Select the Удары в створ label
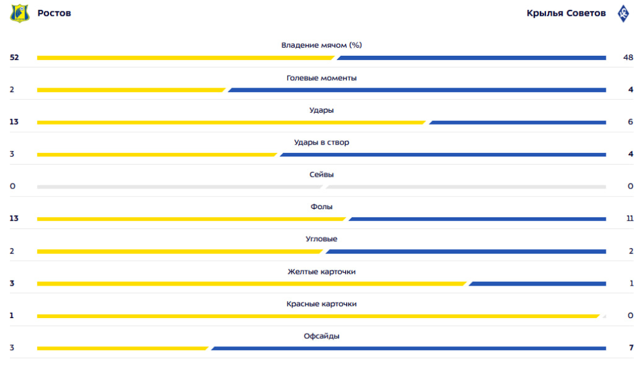 point(322,142)
